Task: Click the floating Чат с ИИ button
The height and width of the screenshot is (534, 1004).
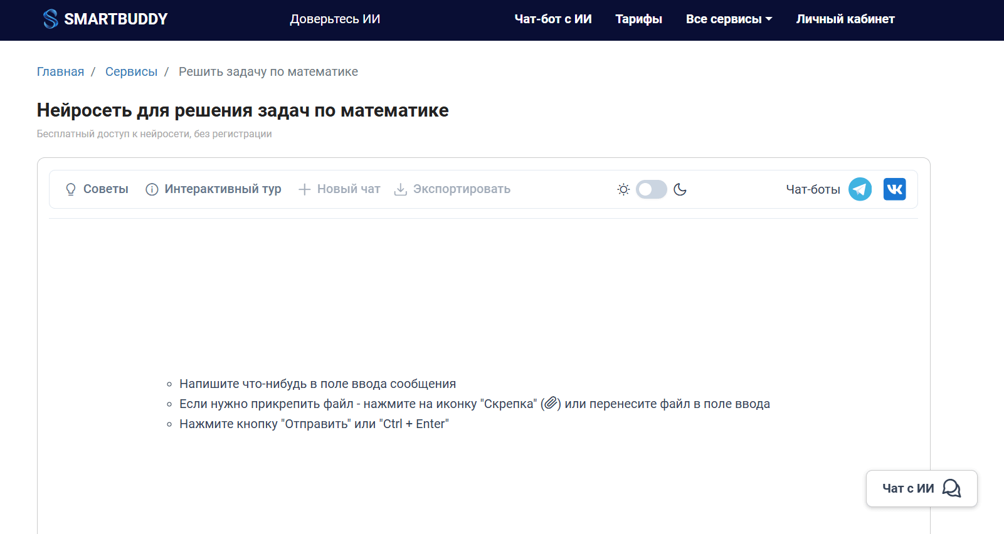Action: [921, 488]
